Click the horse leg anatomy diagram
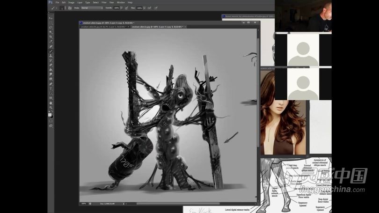The image size is (379, 213). click(296, 185)
